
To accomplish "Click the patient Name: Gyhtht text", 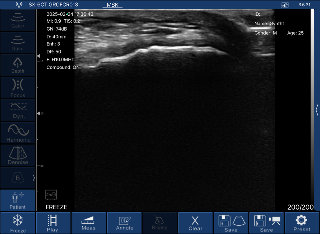I will pyautogui.click(x=269, y=23).
